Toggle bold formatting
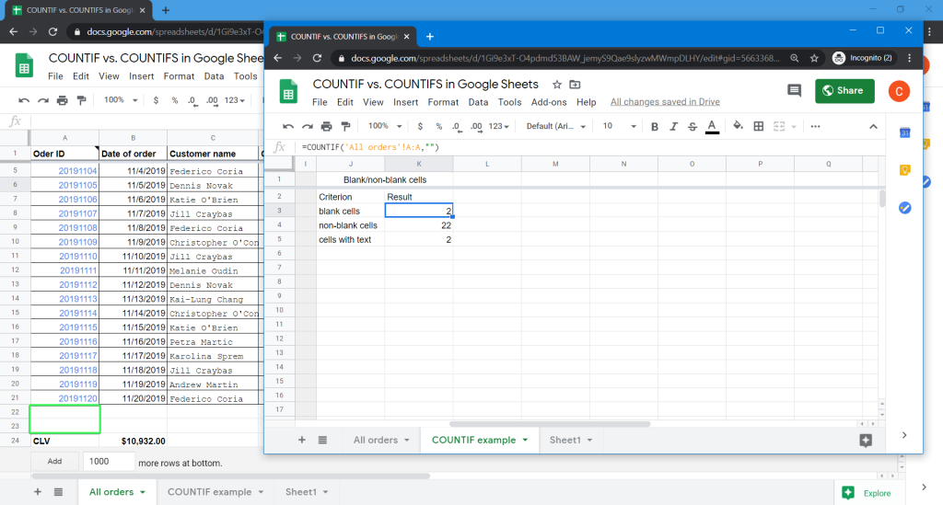 pos(655,126)
